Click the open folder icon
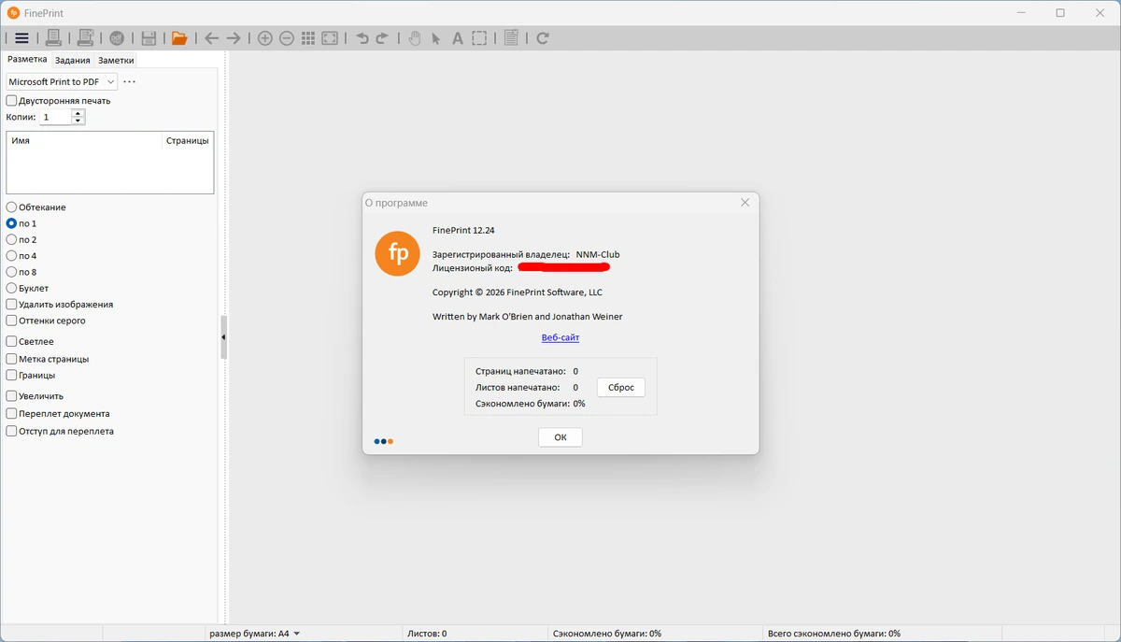 tap(178, 38)
